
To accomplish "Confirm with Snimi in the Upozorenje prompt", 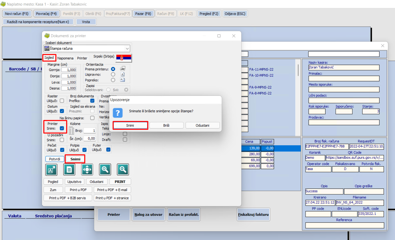I will click(x=130, y=125).
